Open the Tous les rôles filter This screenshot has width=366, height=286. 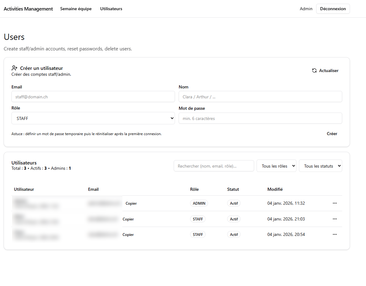276,166
